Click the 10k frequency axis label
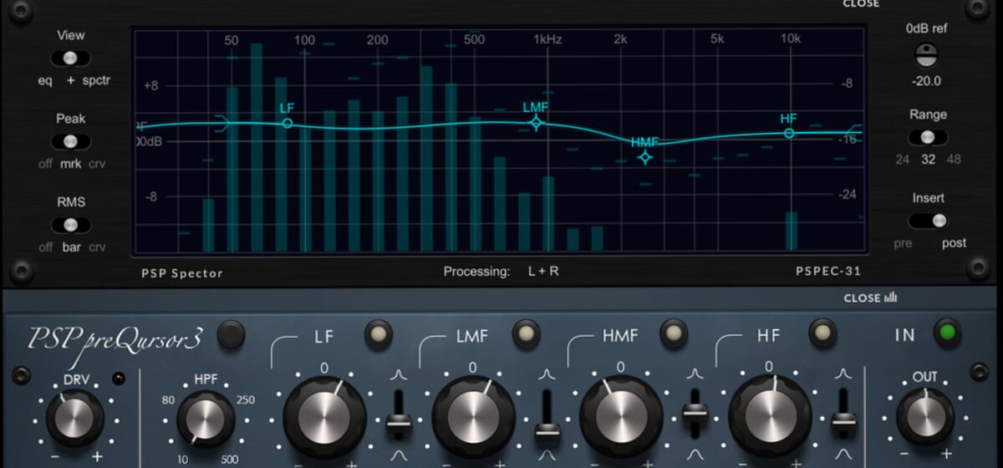 (790, 39)
